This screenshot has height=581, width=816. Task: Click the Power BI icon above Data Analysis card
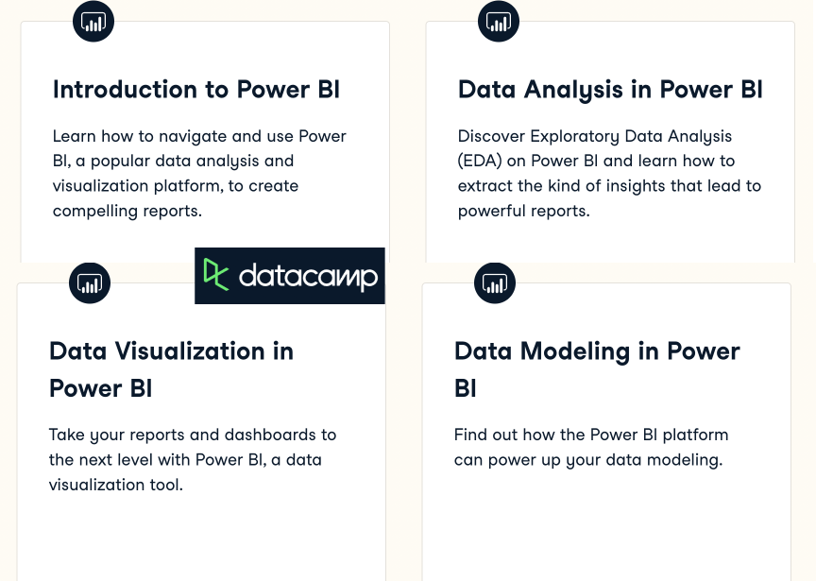tap(499, 22)
